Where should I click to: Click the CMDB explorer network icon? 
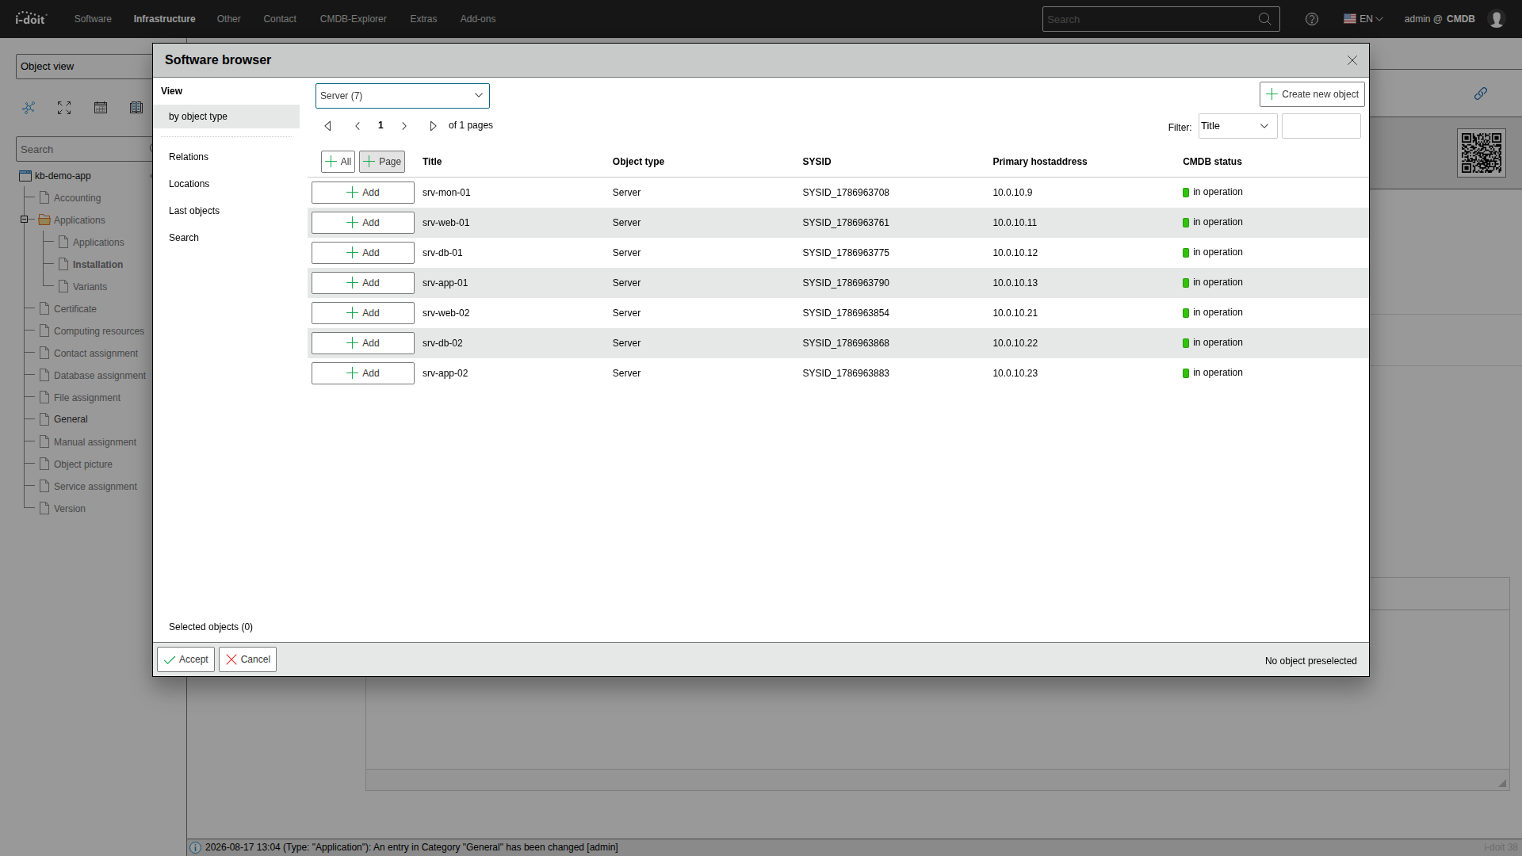click(29, 108)
